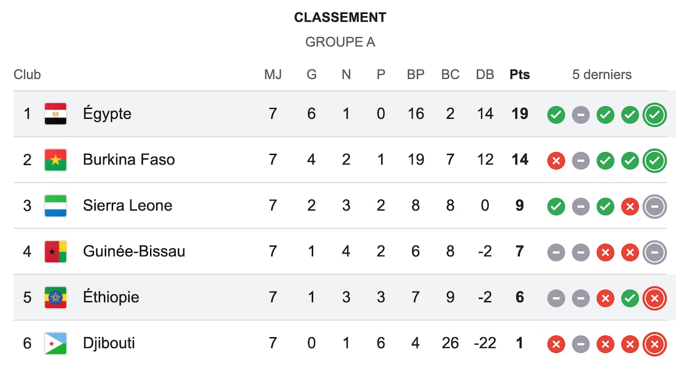Click the Sierra Leone flag icon
This screenshot has width=676, height=380.
point(56,206)
